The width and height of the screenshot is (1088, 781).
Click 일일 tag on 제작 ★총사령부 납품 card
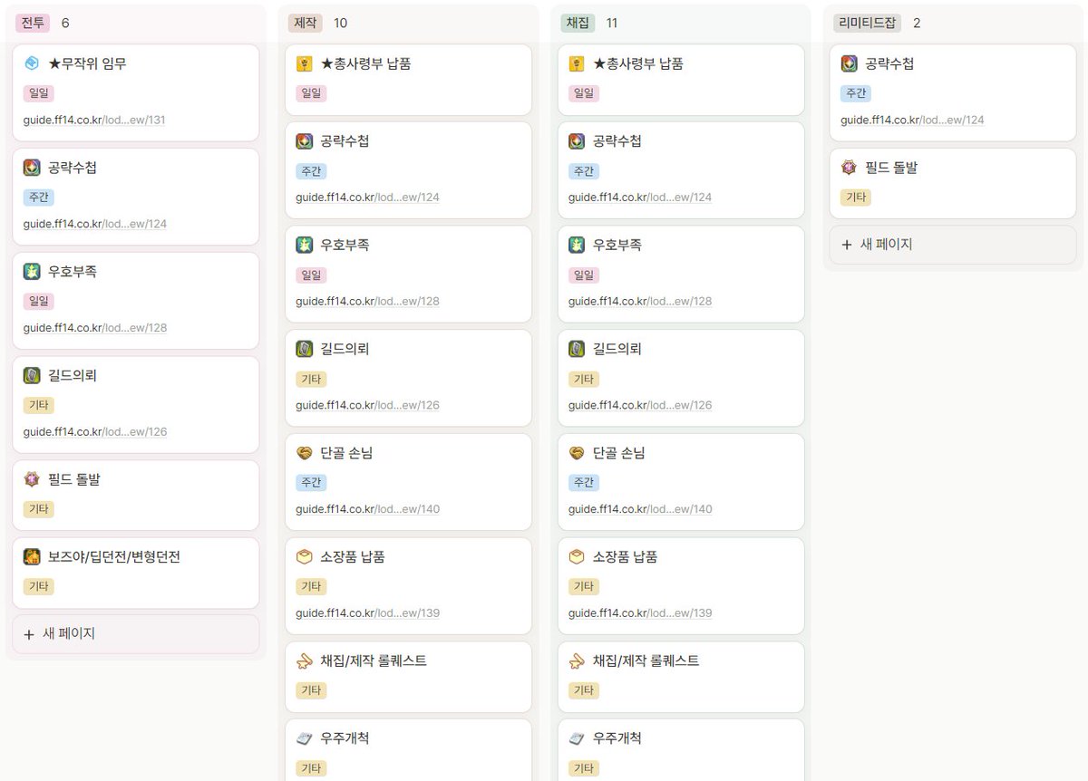(312, 93)
